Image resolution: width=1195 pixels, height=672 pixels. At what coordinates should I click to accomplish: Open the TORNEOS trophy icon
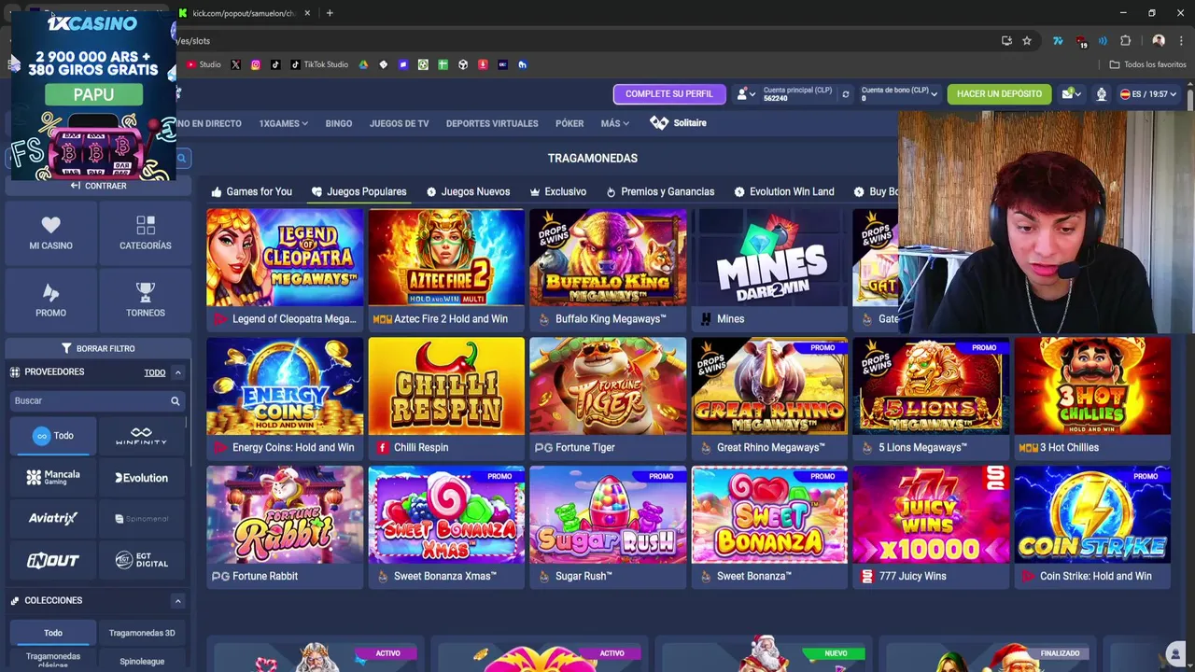click(x=146, y=292)
